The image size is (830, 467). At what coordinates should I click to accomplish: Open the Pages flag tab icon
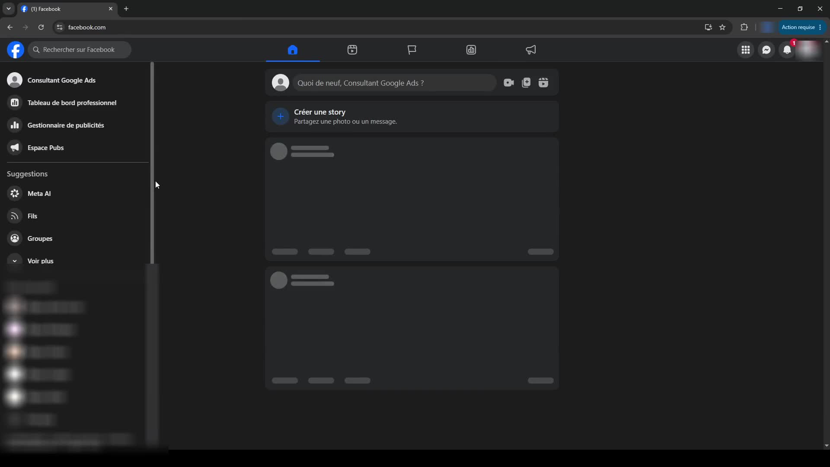point(412,50)
